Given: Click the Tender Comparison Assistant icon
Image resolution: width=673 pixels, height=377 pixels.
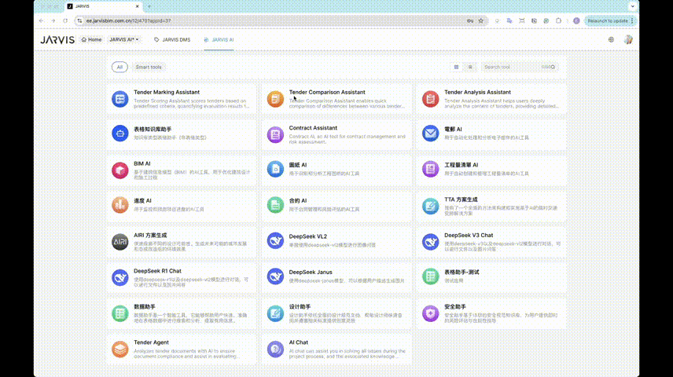Looking at the screenshot, I should tap(274, 98).
